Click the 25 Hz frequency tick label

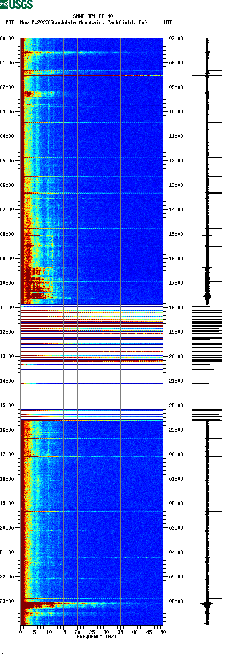pos(92,632)
